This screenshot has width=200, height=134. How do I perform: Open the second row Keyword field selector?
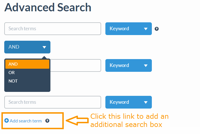129,65
